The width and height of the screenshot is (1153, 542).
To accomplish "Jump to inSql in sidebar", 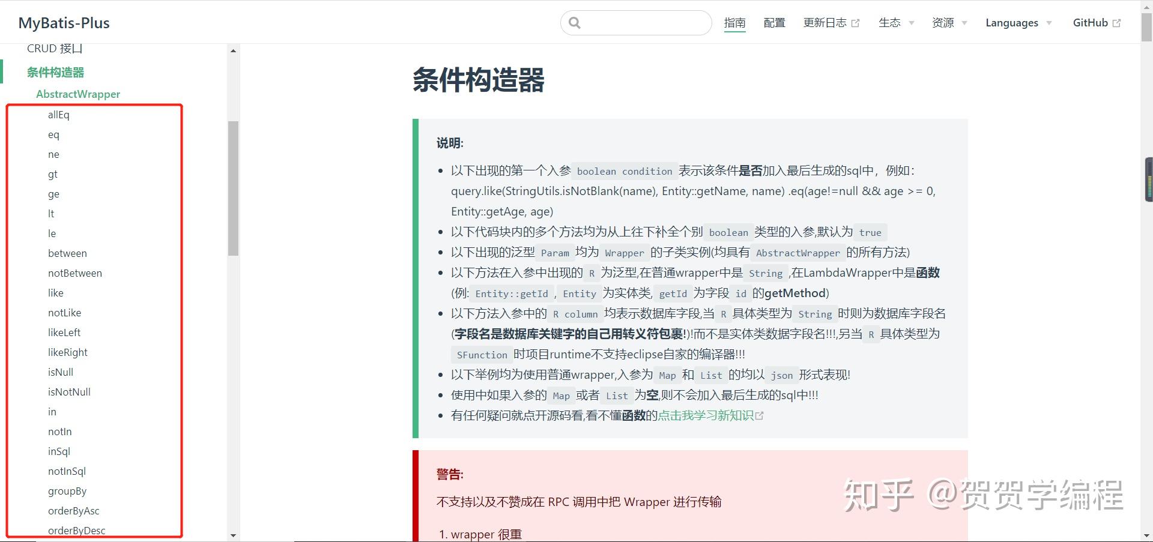I will (x=59, y=451).
